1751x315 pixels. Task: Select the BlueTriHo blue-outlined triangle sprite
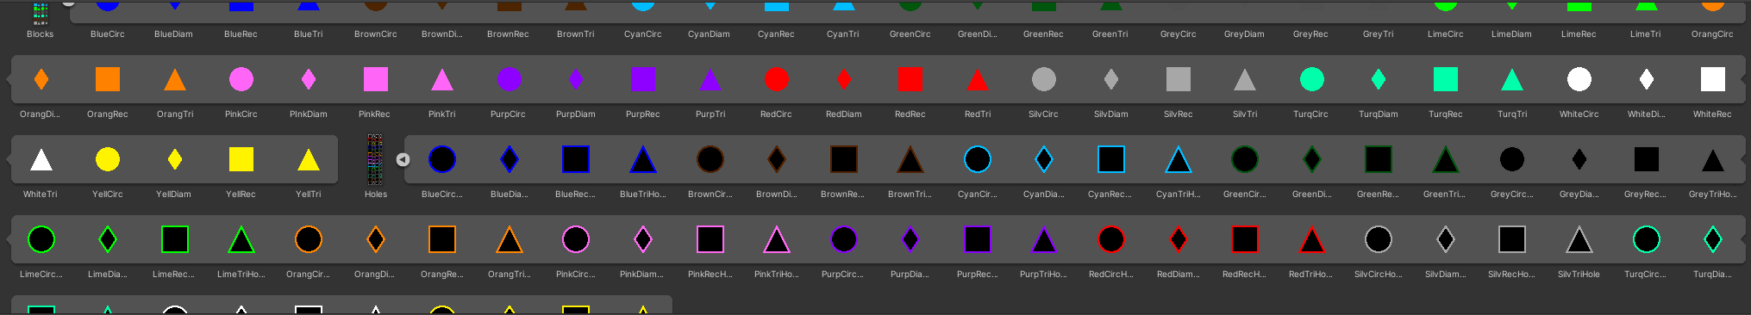tap(642, 159)
